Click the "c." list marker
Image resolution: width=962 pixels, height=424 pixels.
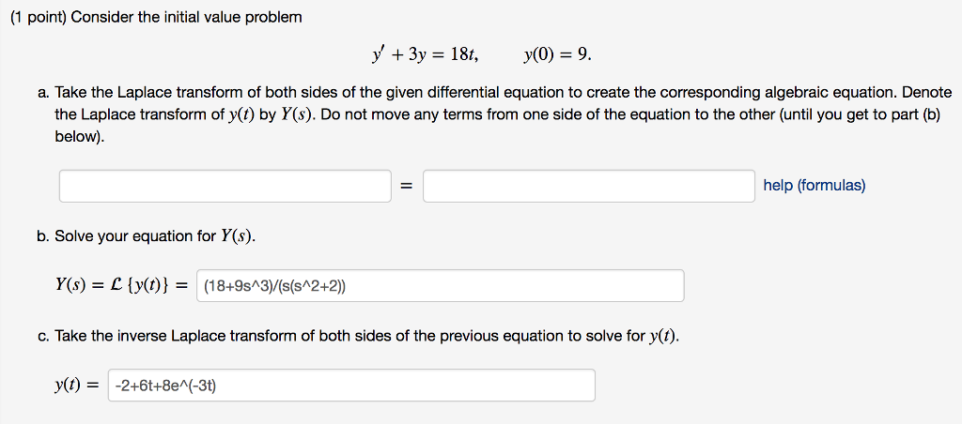coord(43,336)
